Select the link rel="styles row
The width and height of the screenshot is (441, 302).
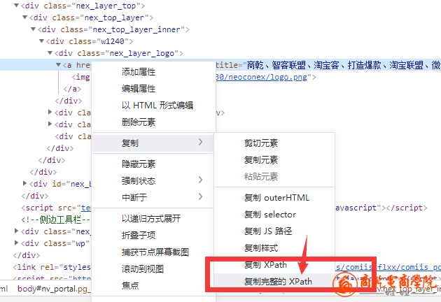coord(52,267)
